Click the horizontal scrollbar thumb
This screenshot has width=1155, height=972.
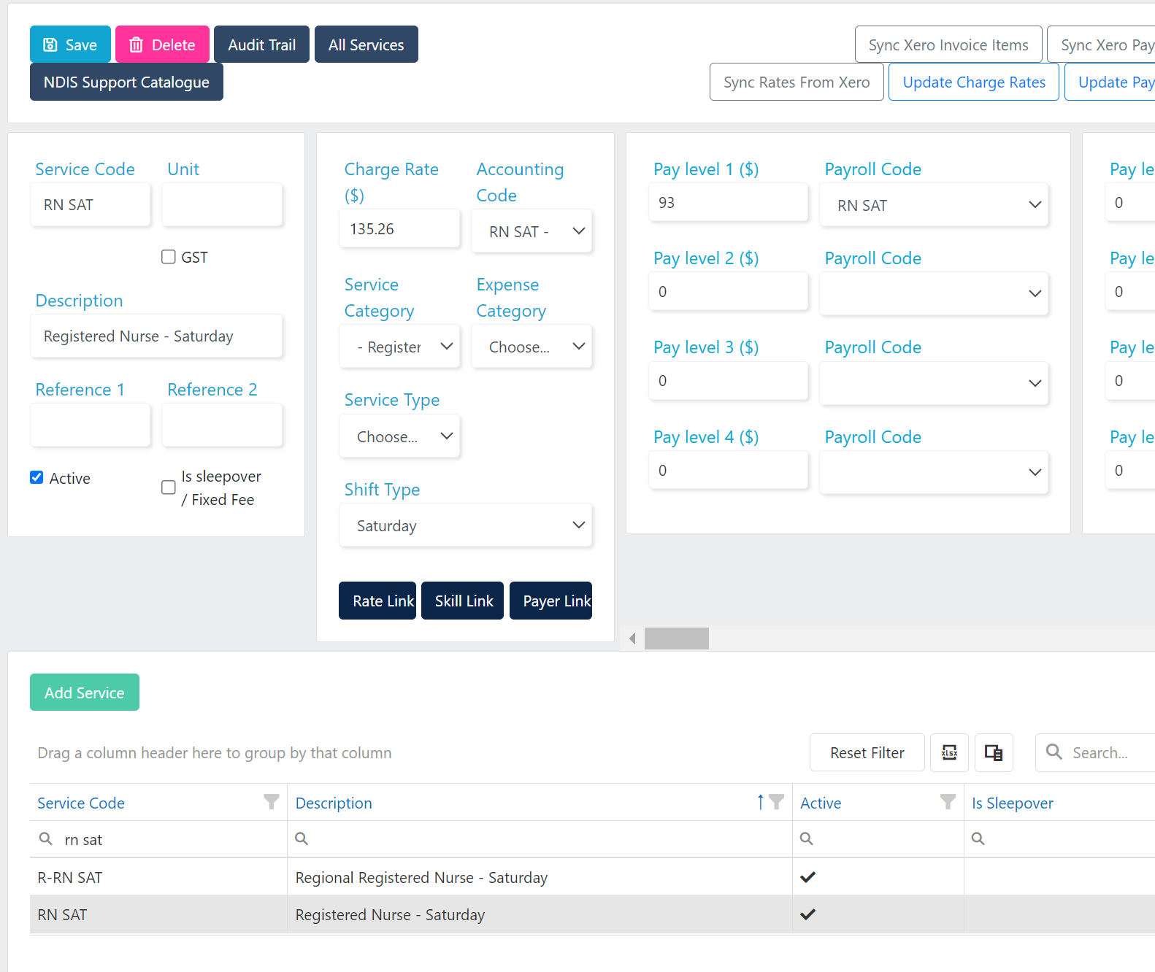click(677, 639)
